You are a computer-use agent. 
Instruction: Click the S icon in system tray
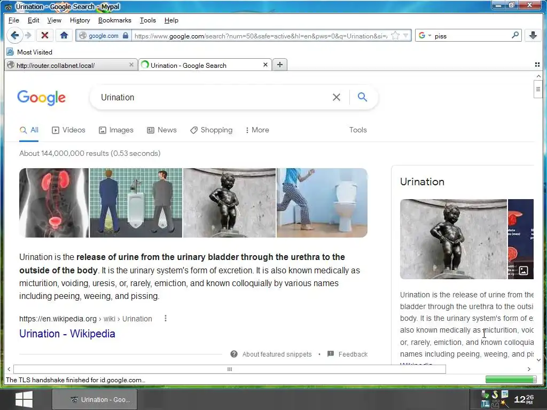click(x=495, y=395)
